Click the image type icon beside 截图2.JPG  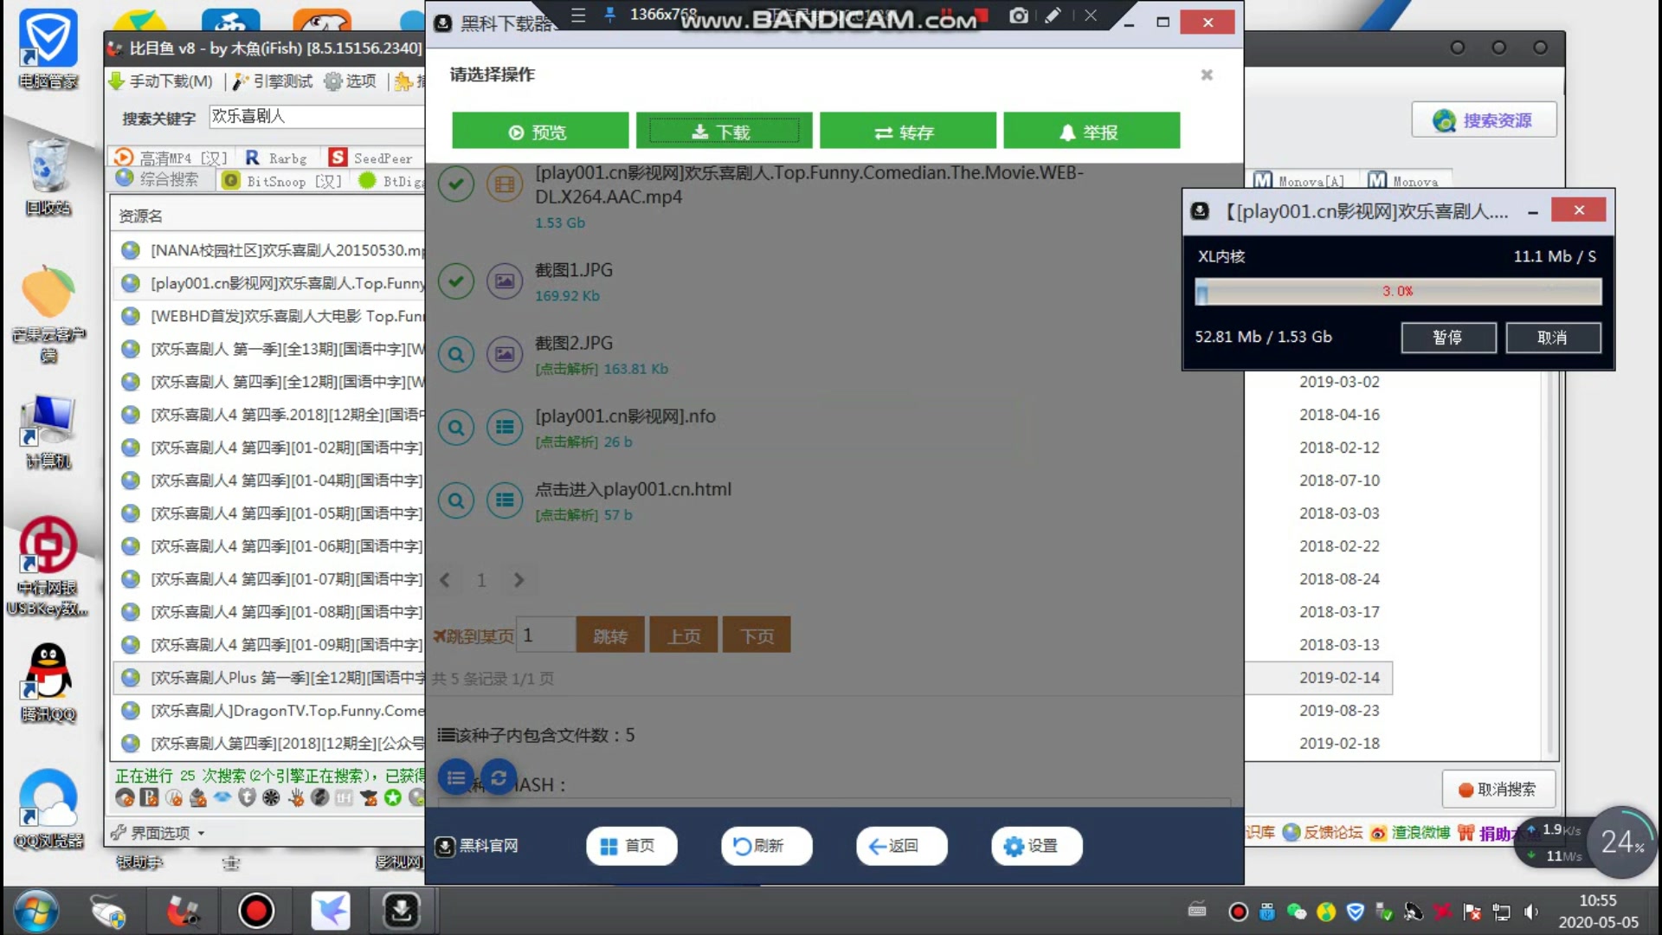(x=505, y=354)
